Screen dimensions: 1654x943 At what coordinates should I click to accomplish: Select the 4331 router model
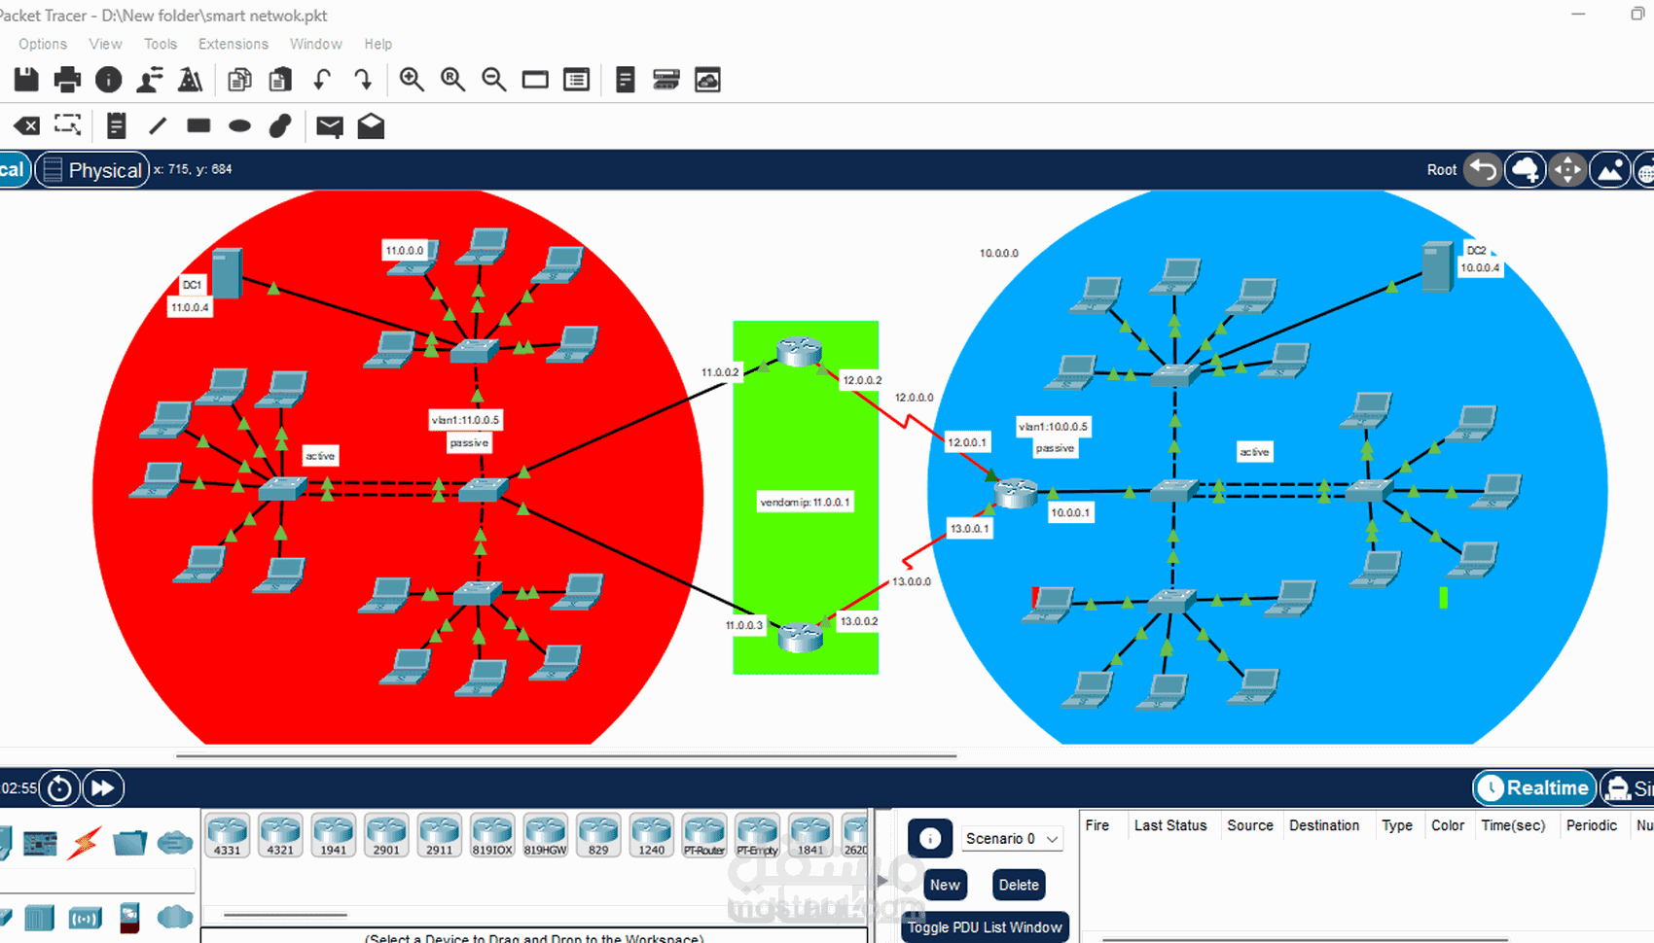tap(227, 836)
